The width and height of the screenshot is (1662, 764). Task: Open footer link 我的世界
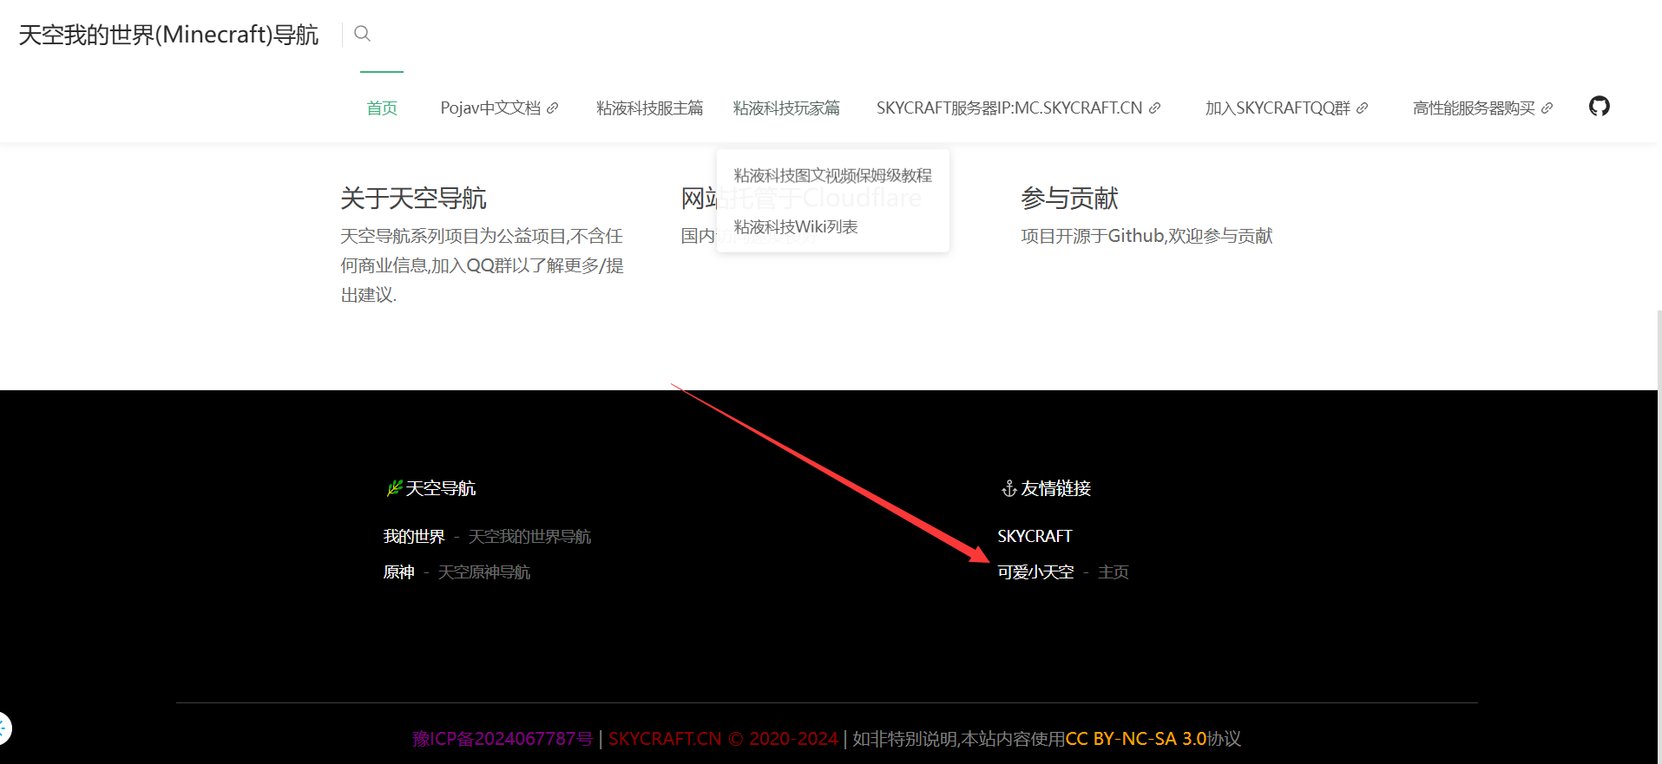(x=414, y=537)
